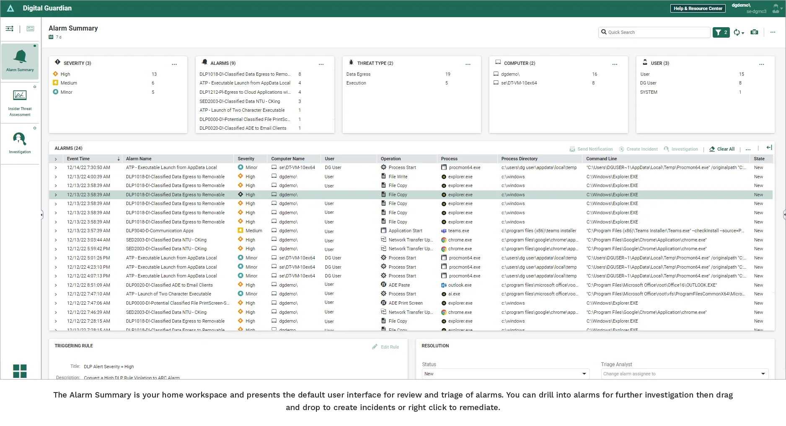Image resolution: width=786 pixels, height=426 pixels.
Task: Collapse the alarms panel with arrow icon
Action: [769, 148]
